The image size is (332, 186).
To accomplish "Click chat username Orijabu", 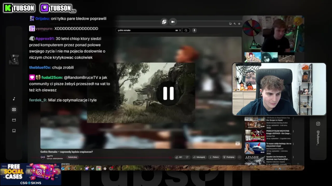I will coord(43,19).
